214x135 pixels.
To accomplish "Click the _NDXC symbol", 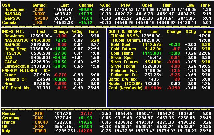I will coord(39,14).
